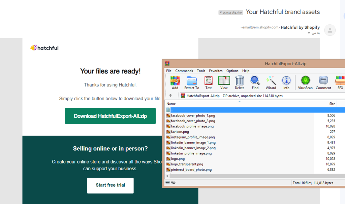Click the Delete trash can icon

point(240,82)
